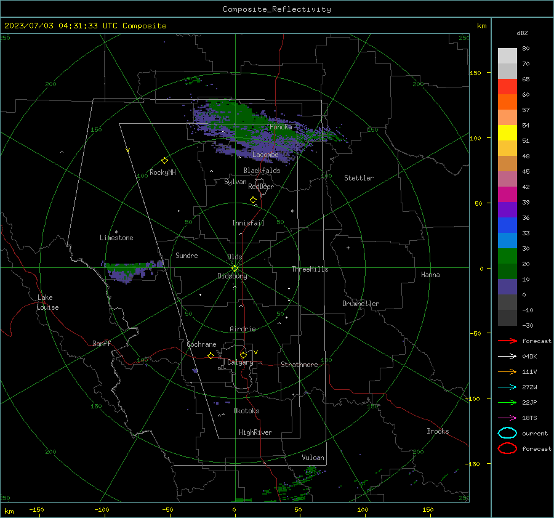Image resolution: width=554 pixels, height=518 pixels.
Task: Click the white plus marker west of Hanna
Action: coord(348,248)
